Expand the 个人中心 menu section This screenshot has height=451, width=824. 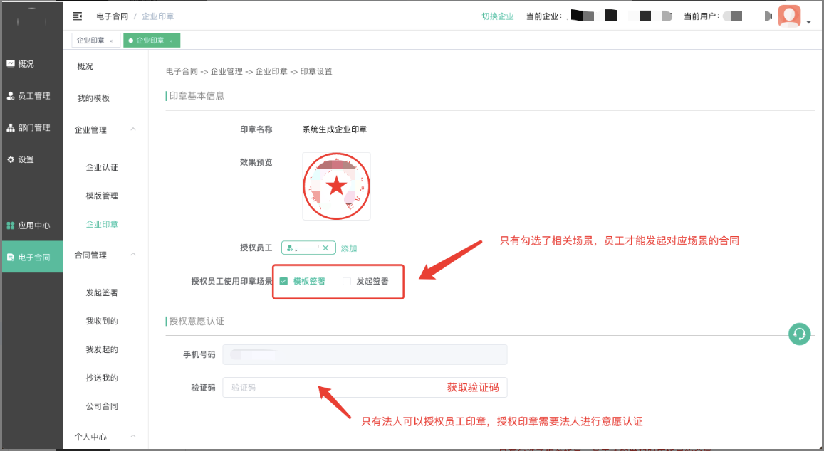pos(133,436)
